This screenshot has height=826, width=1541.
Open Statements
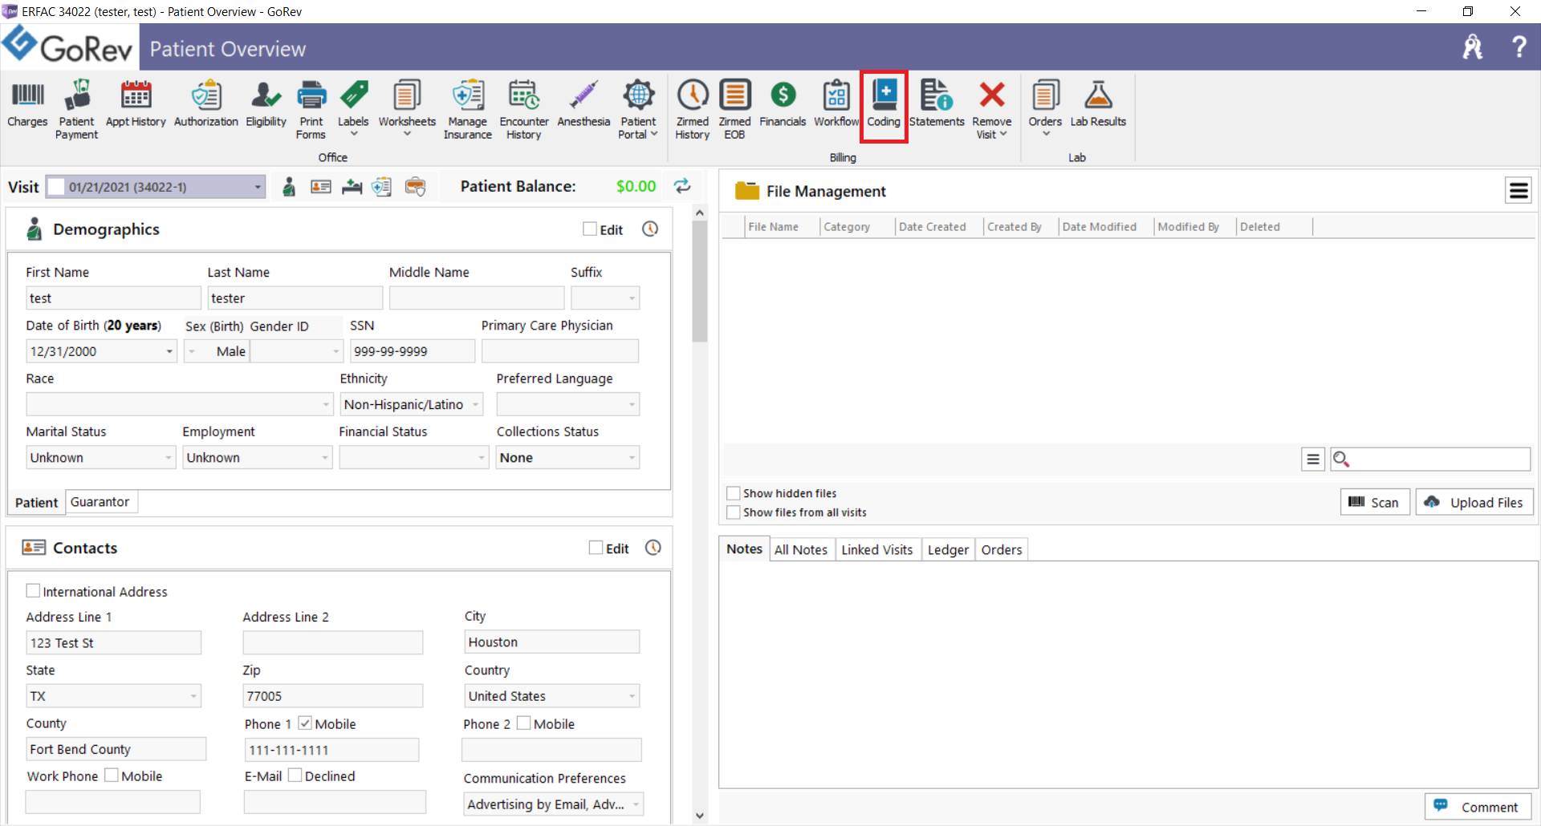[x=937, y=104]
